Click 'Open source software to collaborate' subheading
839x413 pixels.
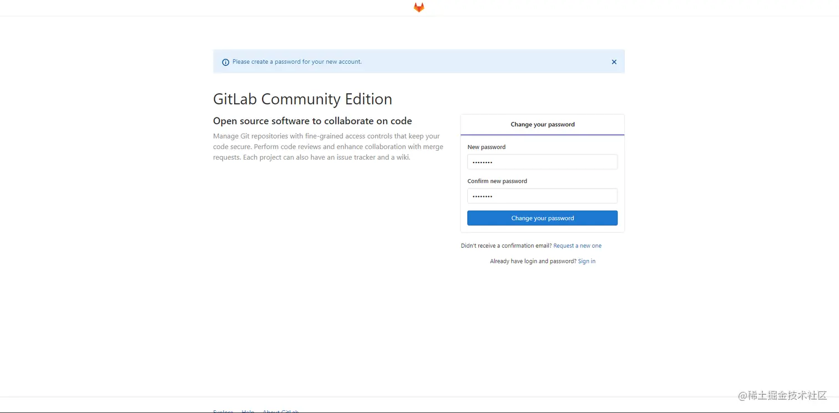(x=312, y=121)
